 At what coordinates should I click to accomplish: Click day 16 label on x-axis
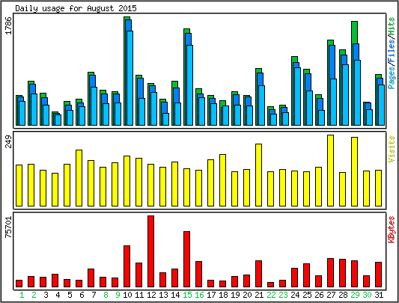click(x=199, y=295)
